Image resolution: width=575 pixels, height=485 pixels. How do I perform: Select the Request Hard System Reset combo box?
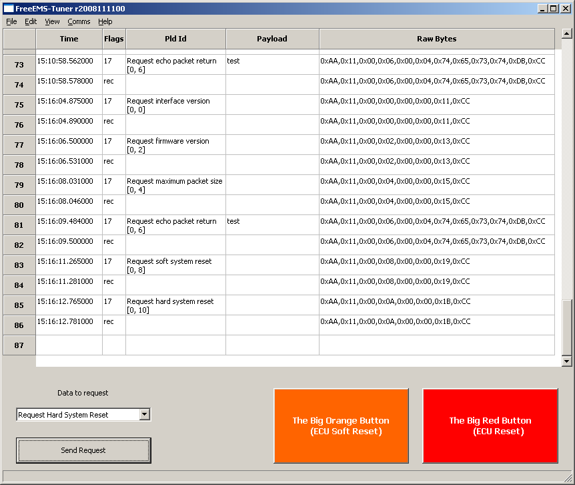pyautogui.click(x=83, y=414)
